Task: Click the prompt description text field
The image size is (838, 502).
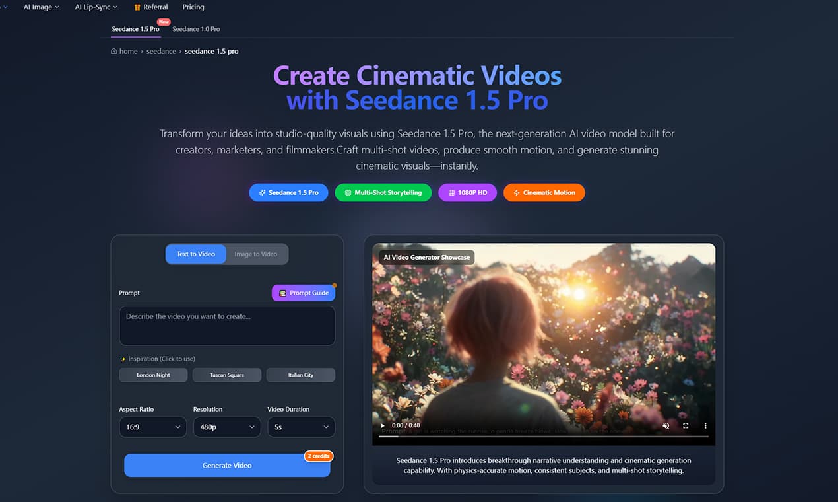Action: click(x=227, y=325)
